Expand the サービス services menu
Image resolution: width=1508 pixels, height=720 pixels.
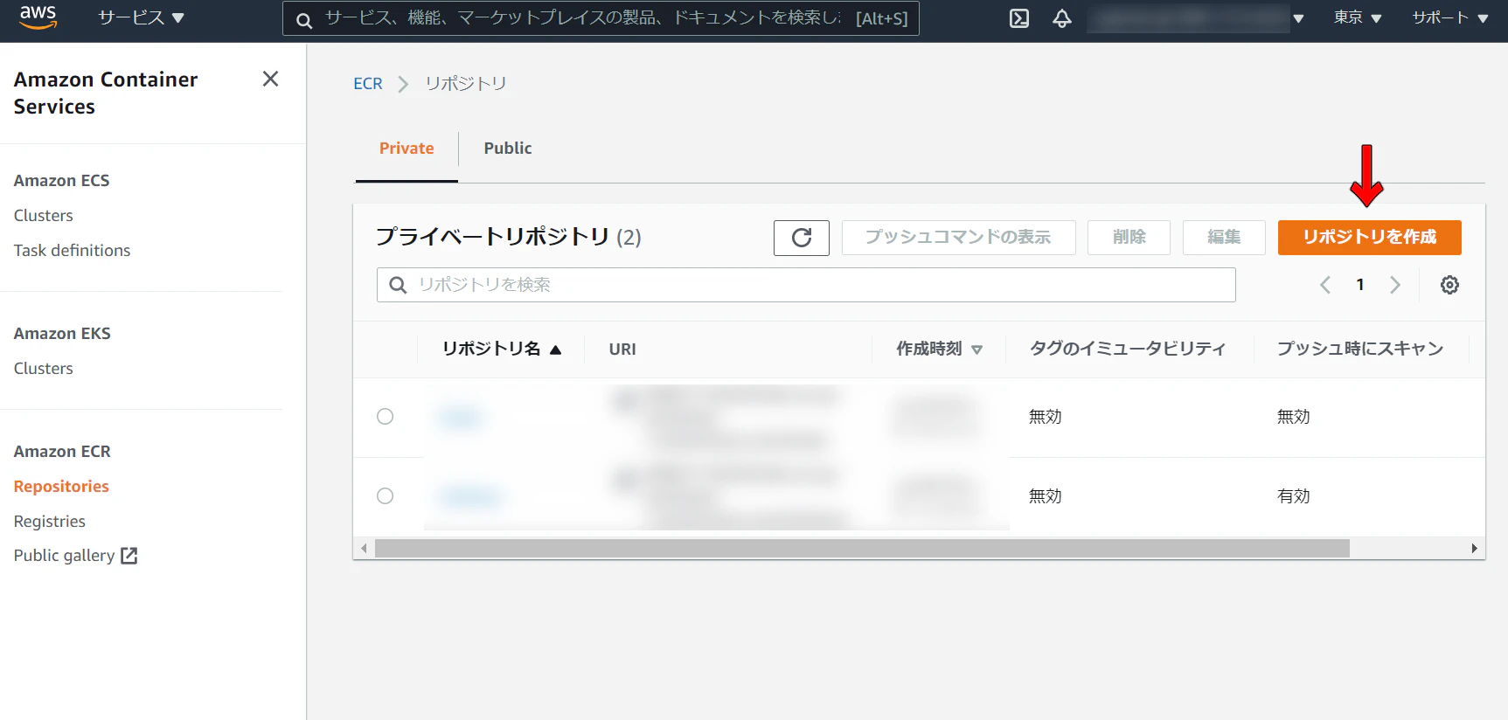click(141, 17)
